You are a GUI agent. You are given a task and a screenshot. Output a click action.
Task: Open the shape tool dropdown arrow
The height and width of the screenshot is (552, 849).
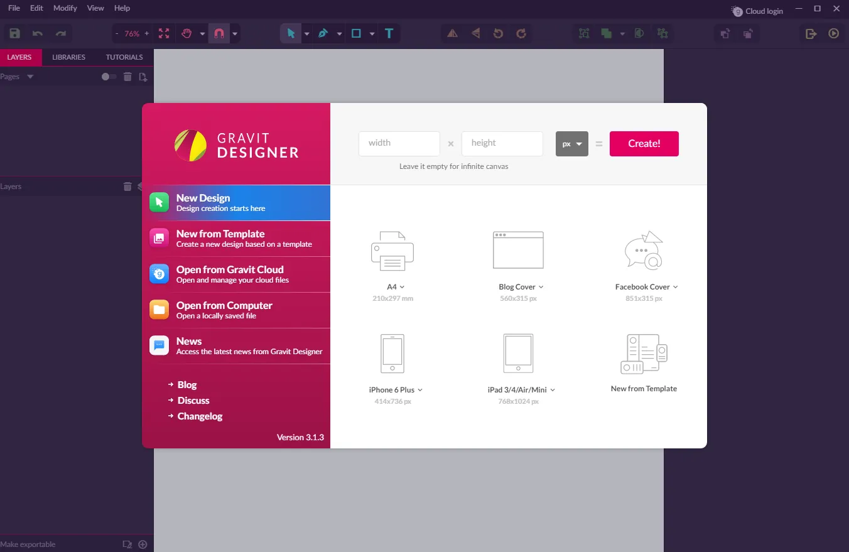(x=372, y=34)
